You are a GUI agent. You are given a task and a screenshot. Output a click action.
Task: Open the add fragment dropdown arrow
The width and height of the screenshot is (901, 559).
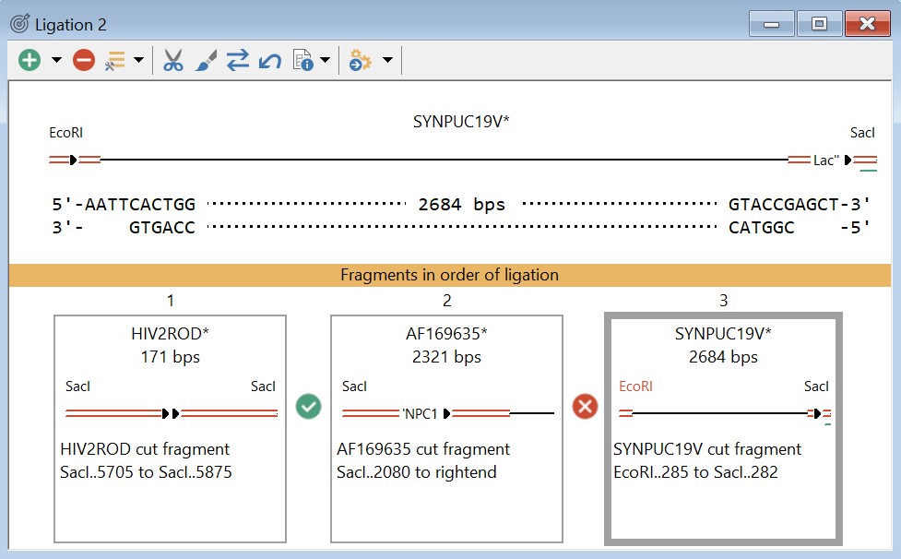tap(56, 61)
